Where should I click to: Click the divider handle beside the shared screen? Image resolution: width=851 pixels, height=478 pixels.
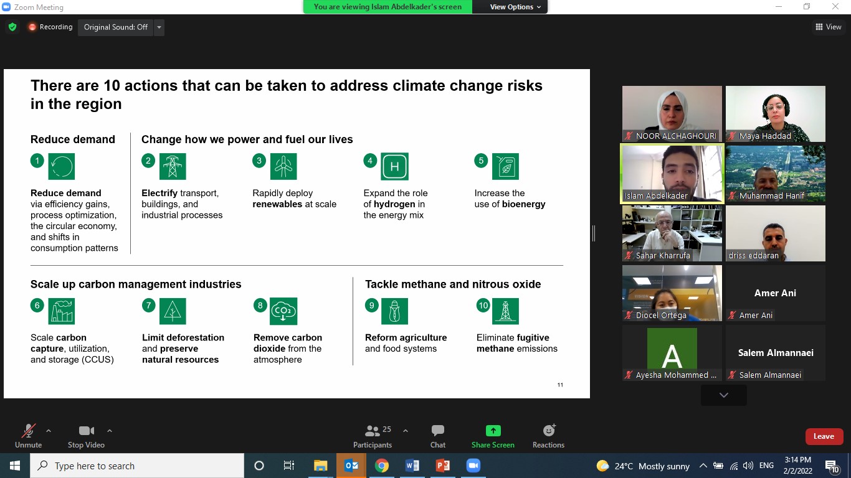coord(594,233)
